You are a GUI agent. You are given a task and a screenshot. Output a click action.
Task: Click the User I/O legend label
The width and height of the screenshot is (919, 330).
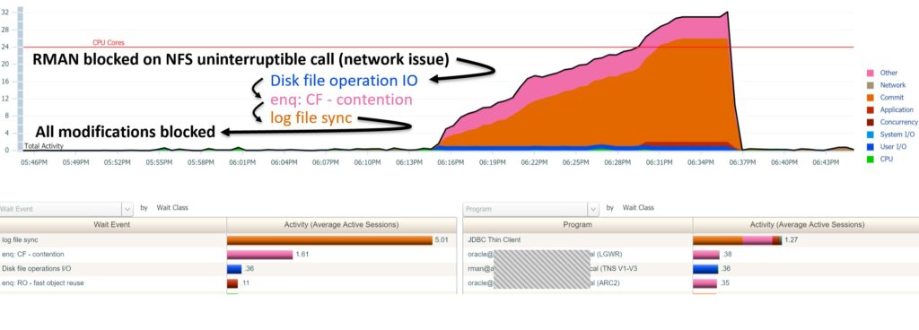[x=892, y=147]
